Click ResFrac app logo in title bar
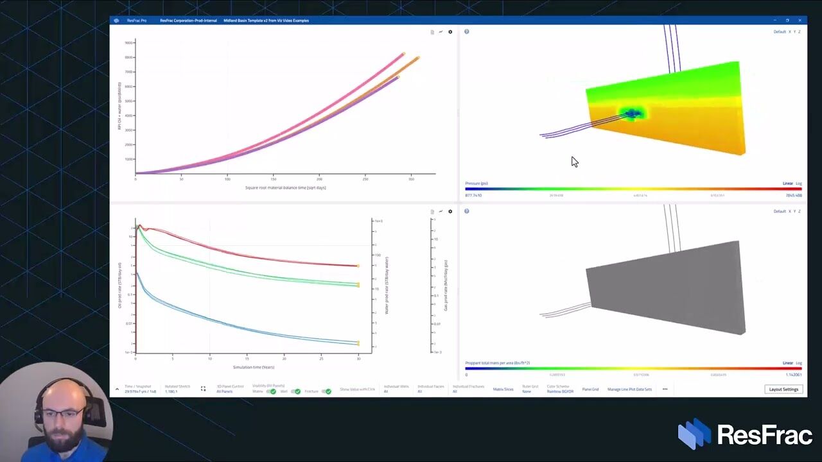Screen dimensions: 822x462 click(x=116, y=21)
